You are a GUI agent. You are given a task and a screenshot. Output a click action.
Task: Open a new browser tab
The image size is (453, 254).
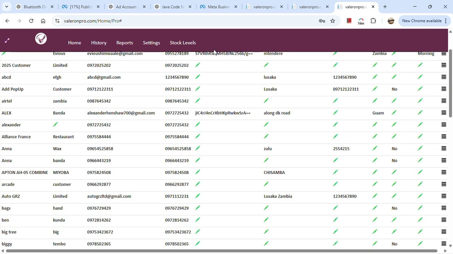tap(385, 7)
